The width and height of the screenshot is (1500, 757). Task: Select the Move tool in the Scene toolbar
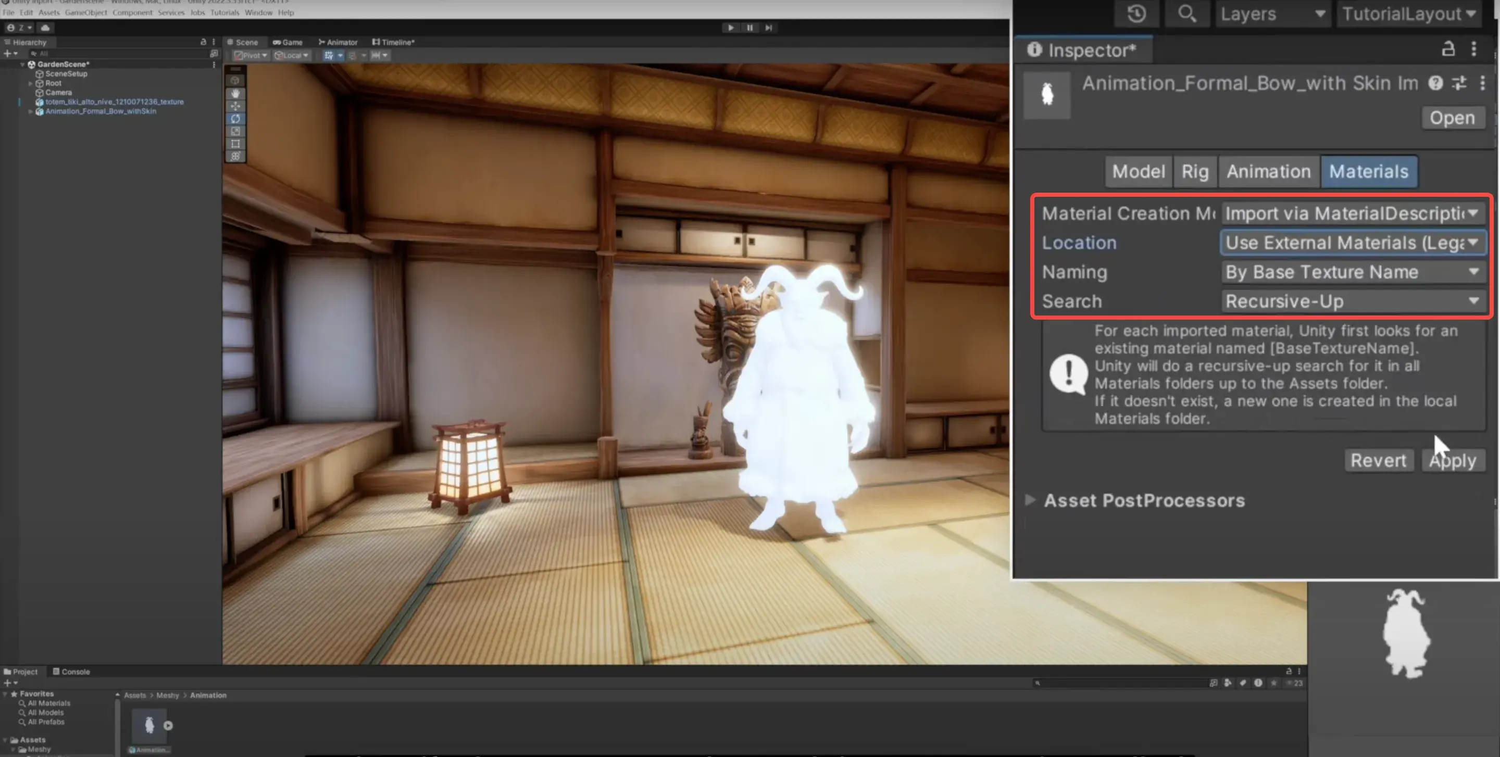click(x=235, y=107)
